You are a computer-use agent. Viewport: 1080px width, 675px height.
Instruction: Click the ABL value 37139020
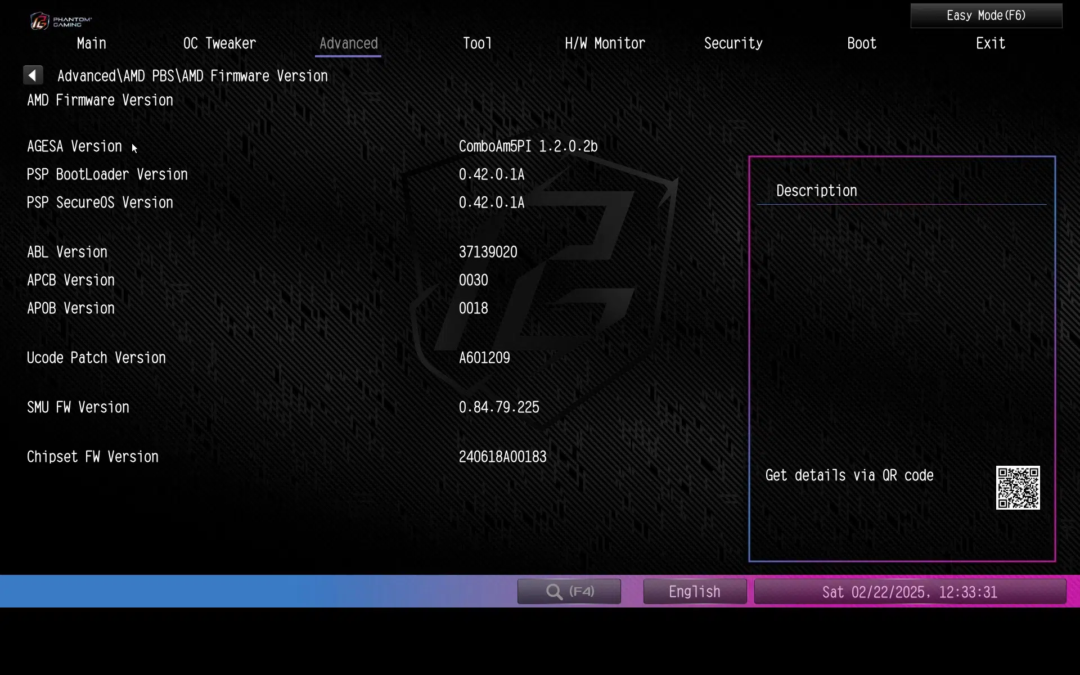(x=488, y=252)
